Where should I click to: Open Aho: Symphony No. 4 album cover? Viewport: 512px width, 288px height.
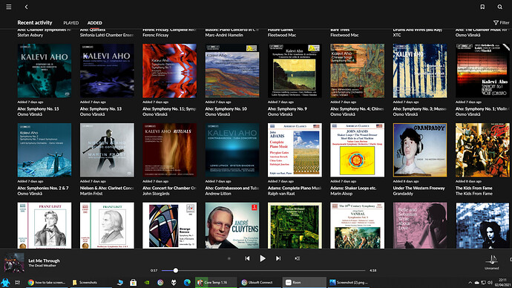coord(357,71)
